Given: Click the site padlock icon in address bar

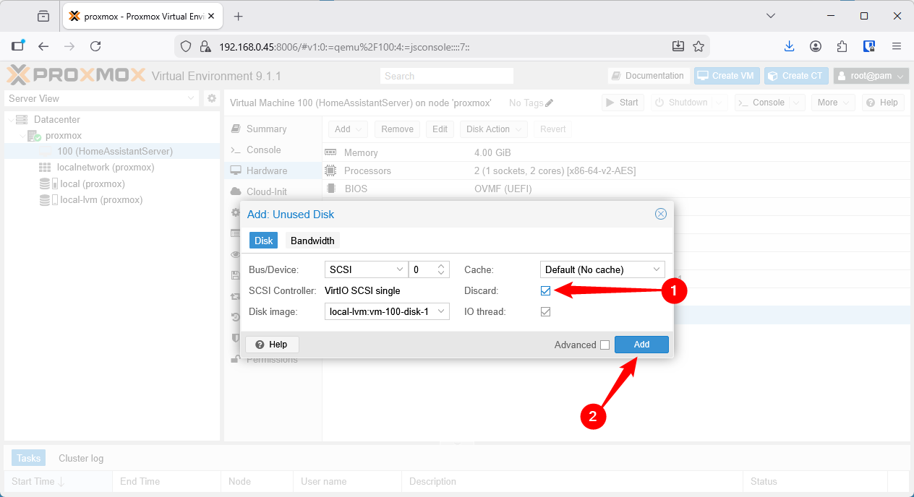Looking at the screenshot, I should pos(205,46).
